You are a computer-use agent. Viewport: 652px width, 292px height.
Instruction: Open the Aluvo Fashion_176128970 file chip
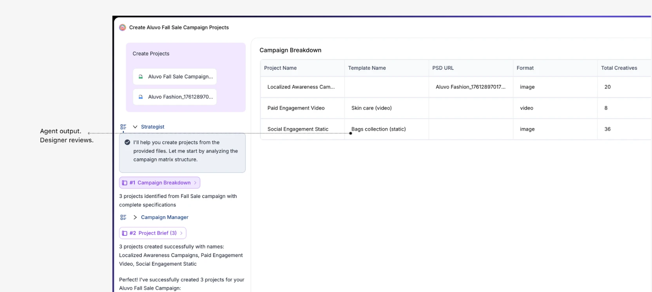175,97
